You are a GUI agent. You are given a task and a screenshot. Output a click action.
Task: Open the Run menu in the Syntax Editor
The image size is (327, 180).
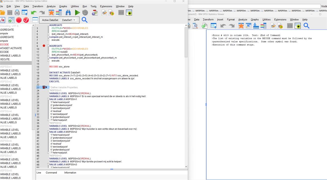[85, 6]
